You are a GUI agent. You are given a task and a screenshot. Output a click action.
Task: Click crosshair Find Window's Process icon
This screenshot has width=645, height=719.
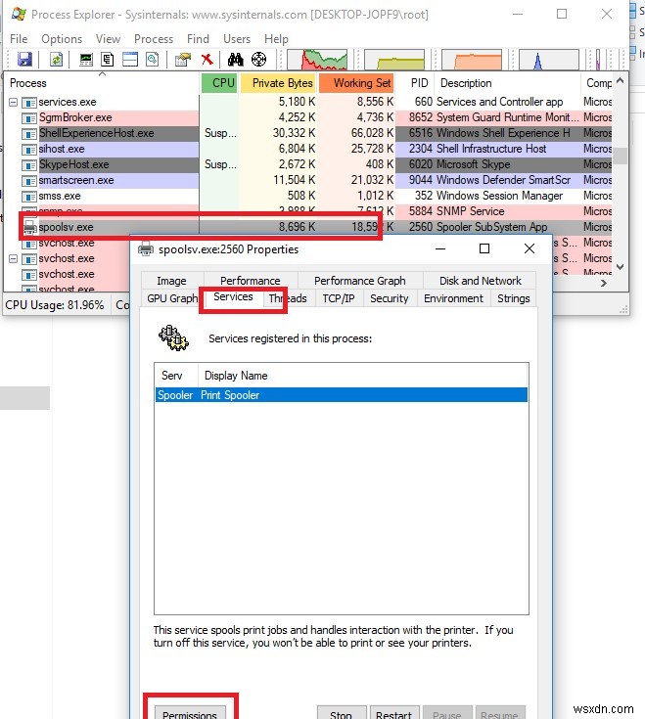pyautogui.click(x=258, y=59)
